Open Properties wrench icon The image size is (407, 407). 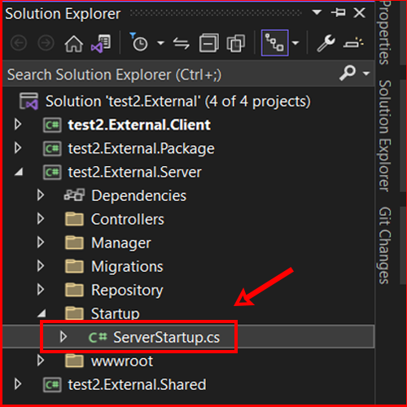click(326, 43)
